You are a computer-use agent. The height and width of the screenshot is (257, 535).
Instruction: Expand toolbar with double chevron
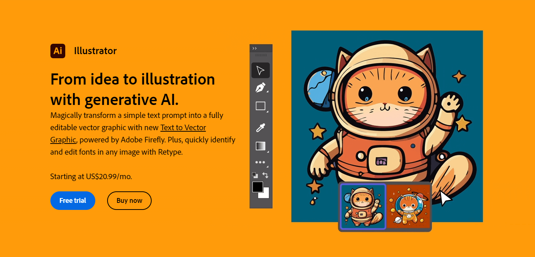click(x=255, y=48)
